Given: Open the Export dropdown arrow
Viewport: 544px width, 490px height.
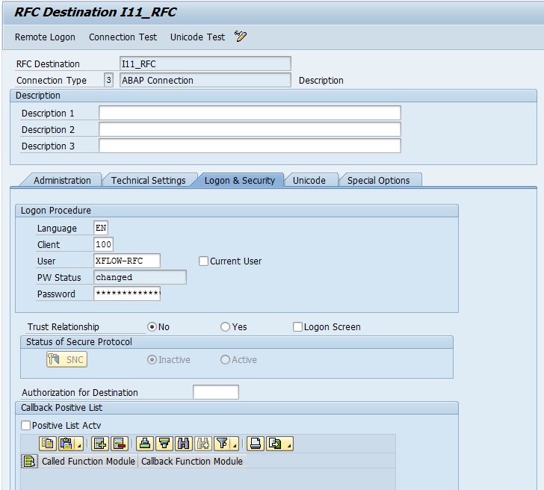Looking at the screenshot, I should point(288,447).
